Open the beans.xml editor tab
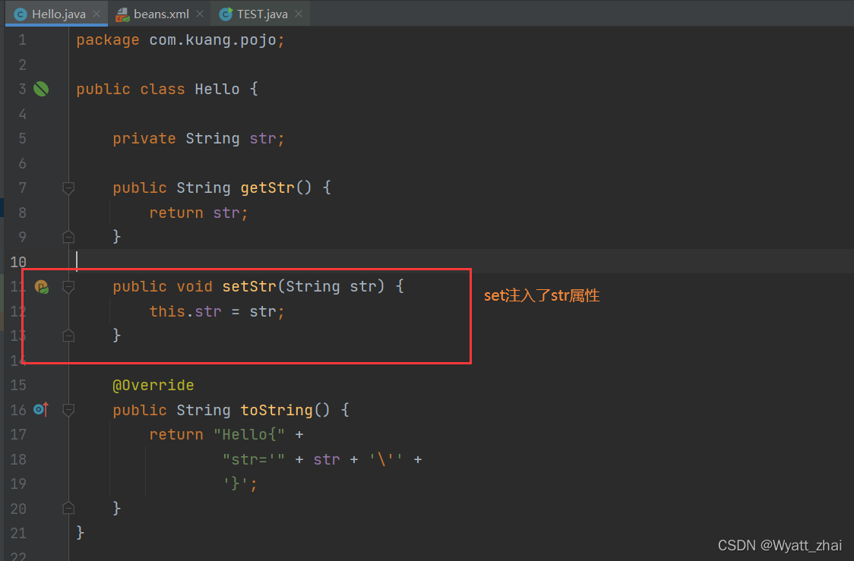Image resolution: width=854 pixels, height=561 pixels. click(160, 14)
